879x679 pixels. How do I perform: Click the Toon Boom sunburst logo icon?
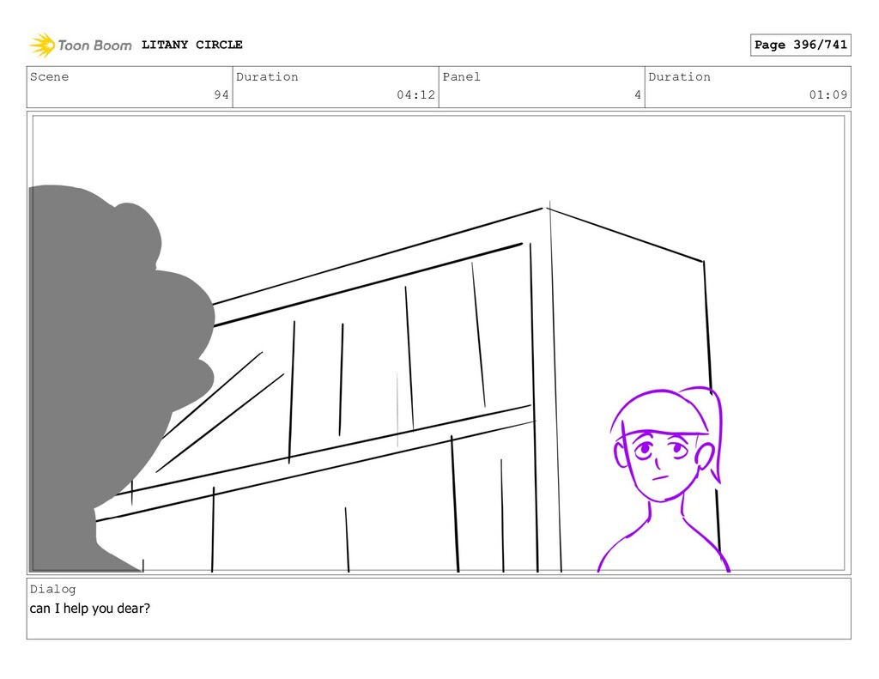(42, 45)
